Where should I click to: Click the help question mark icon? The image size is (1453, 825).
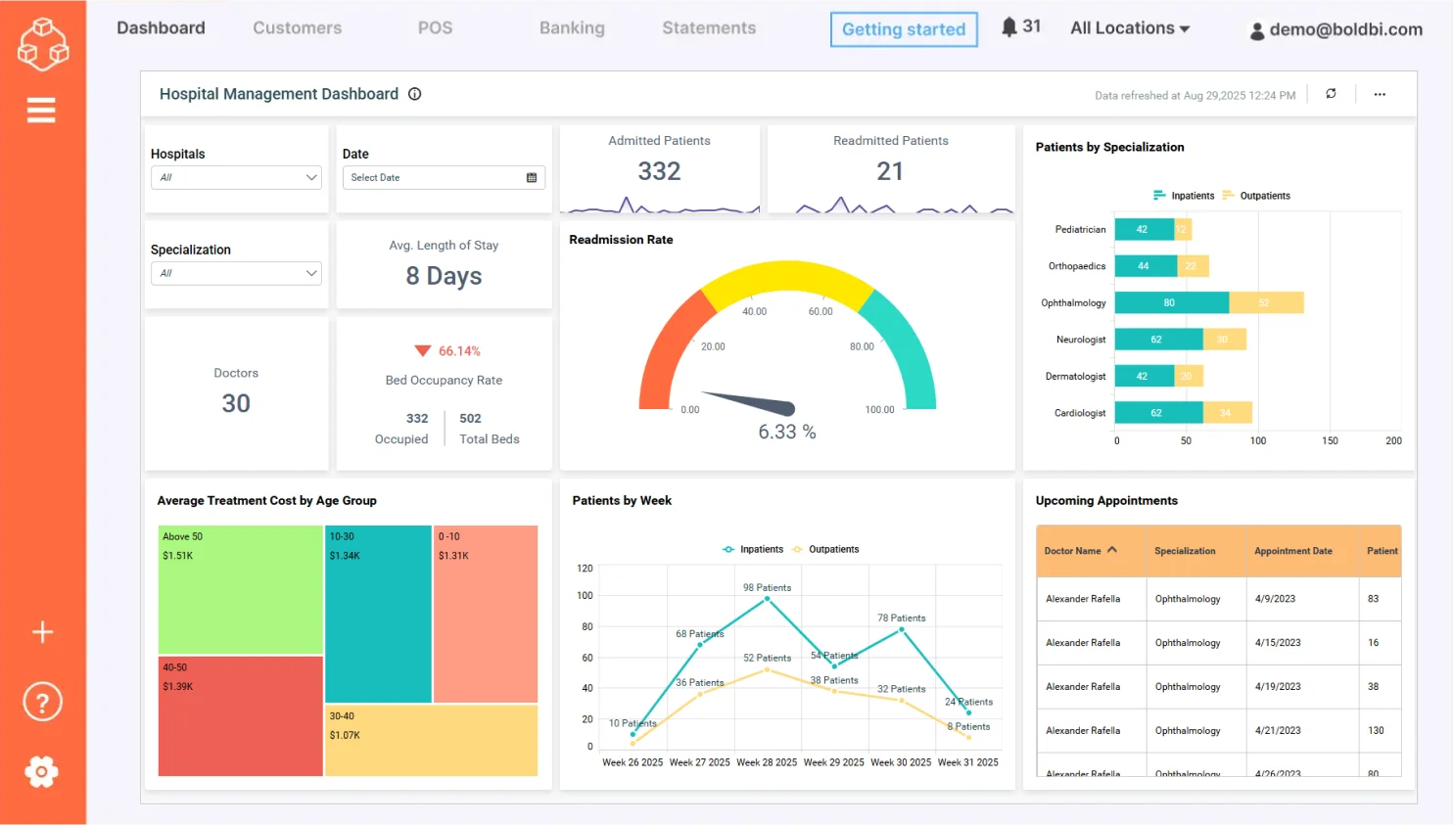coord(41,702)
